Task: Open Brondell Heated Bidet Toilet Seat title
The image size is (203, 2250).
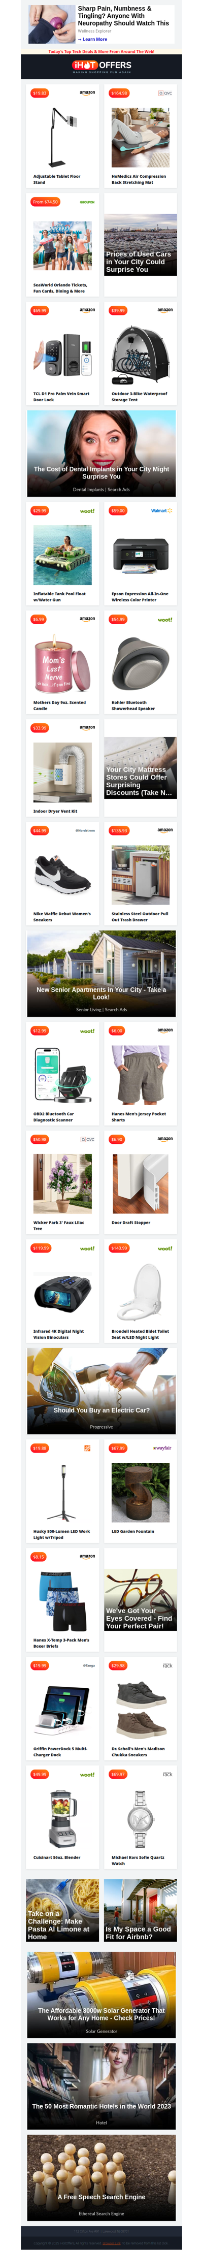Action: pos(140,1334)
